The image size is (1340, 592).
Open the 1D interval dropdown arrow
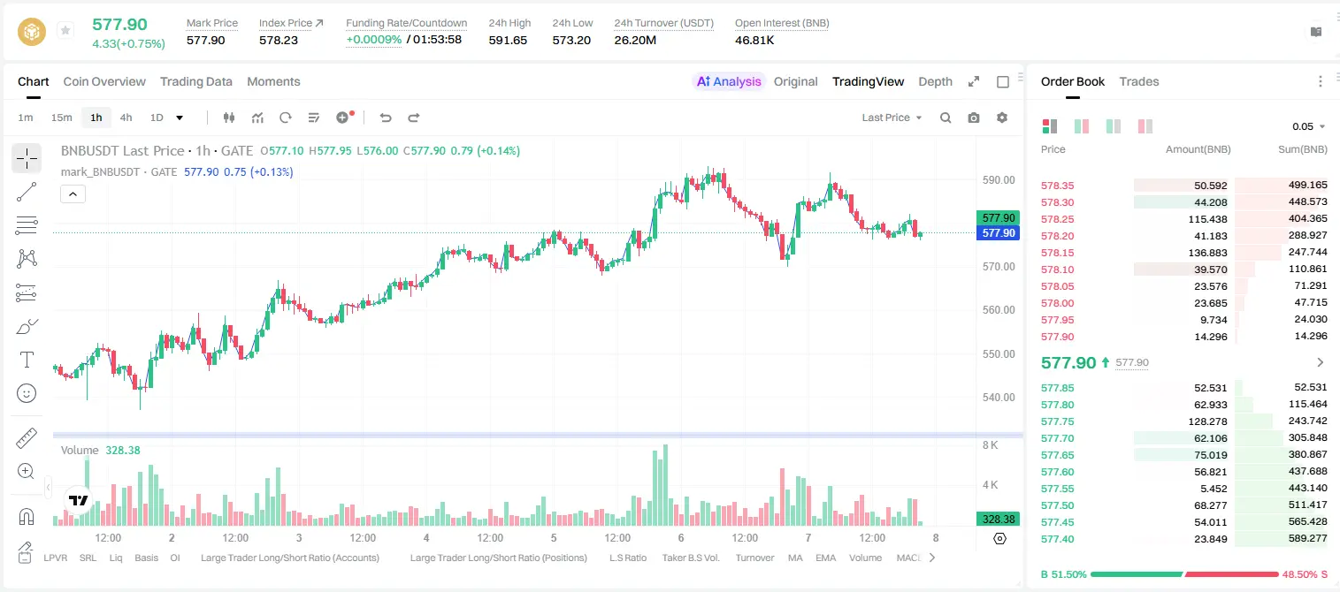tap(180, 118)
